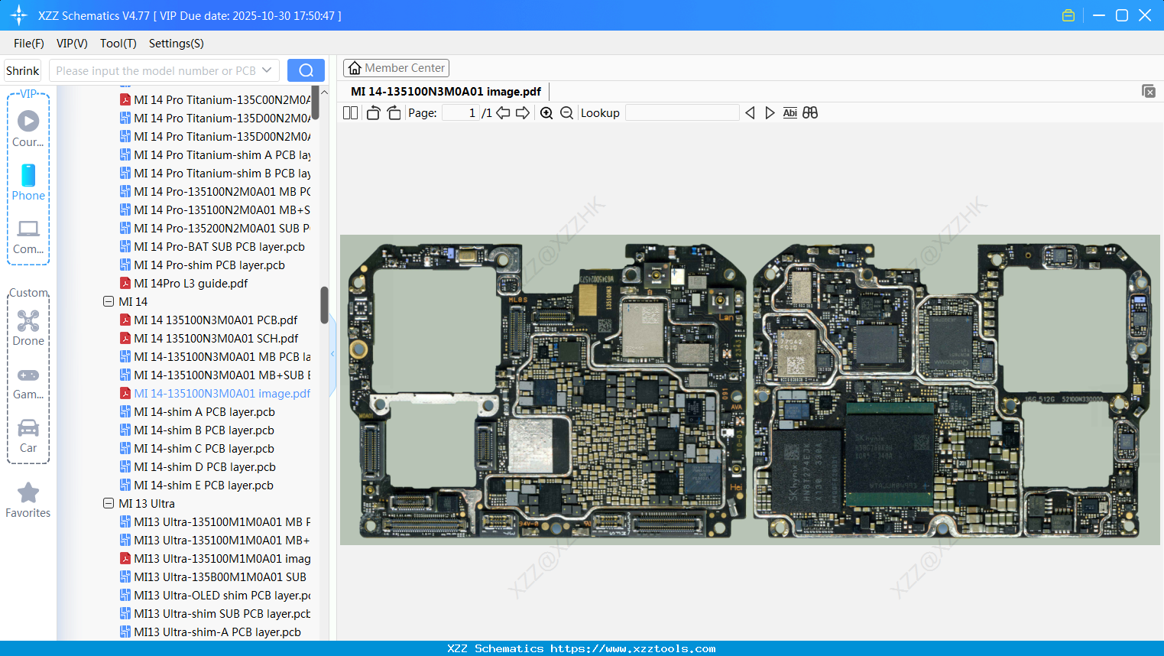Zoom in on the board image
The width and height of the screenshot is (1164, 656).
coord(546,112)
